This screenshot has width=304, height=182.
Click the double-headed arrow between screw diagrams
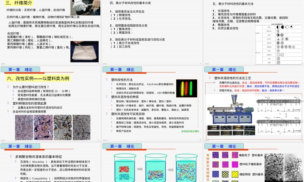[286, 116]
